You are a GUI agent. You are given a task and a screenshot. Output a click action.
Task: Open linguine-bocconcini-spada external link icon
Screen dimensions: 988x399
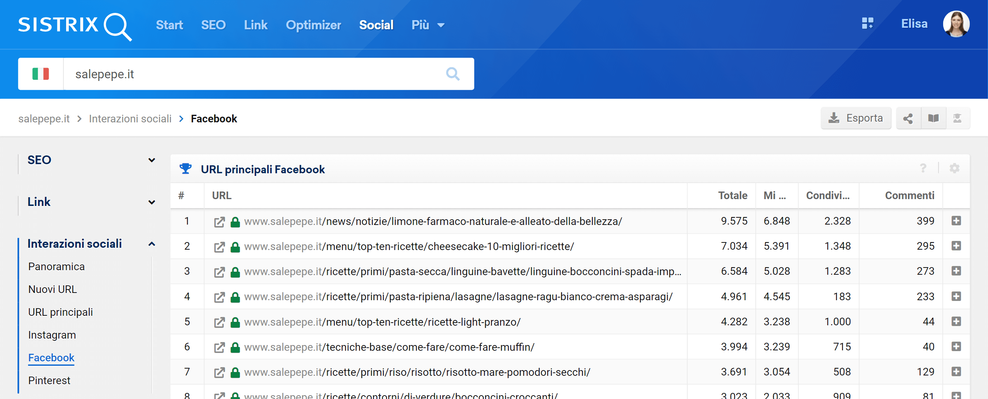tap(219, 272)
